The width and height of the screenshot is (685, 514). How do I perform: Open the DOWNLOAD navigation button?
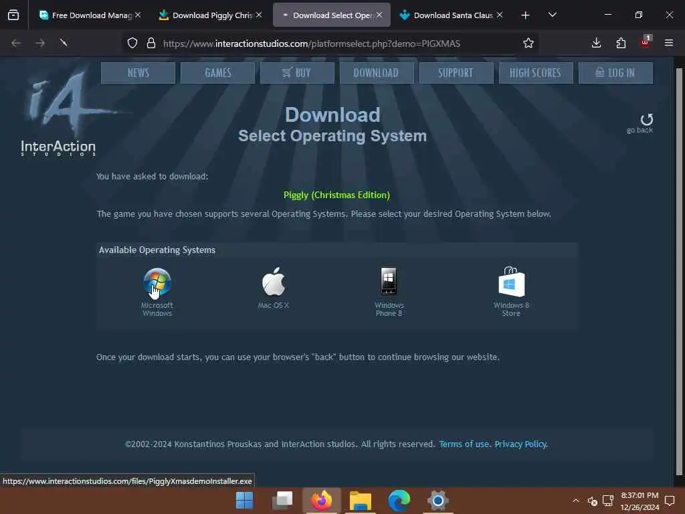pyautogui.click(x=377, y=73)
